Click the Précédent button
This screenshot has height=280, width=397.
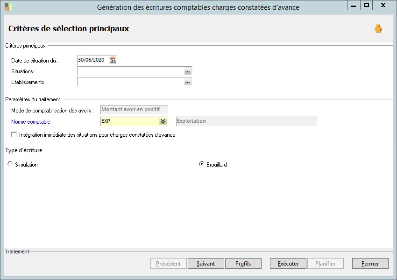(168, 264)
